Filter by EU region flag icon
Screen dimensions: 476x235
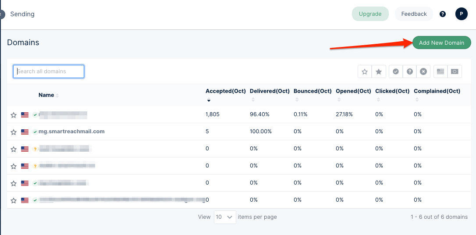(455, 71)
